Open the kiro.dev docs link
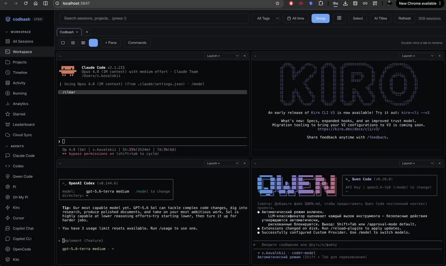Viewport: 446px width, 266px height. [x=349, y=129]
